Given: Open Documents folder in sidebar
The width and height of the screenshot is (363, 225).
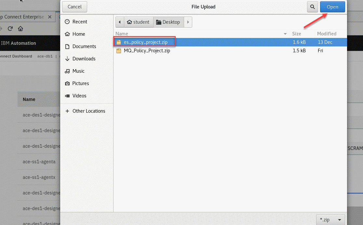Looking at the screenshot, I should click(84, 46).
